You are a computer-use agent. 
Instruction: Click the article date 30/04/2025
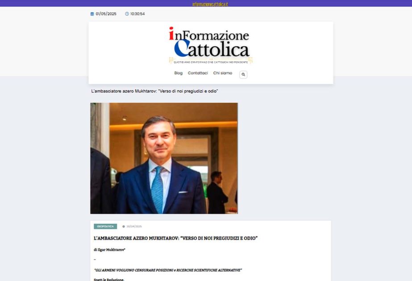134,227
